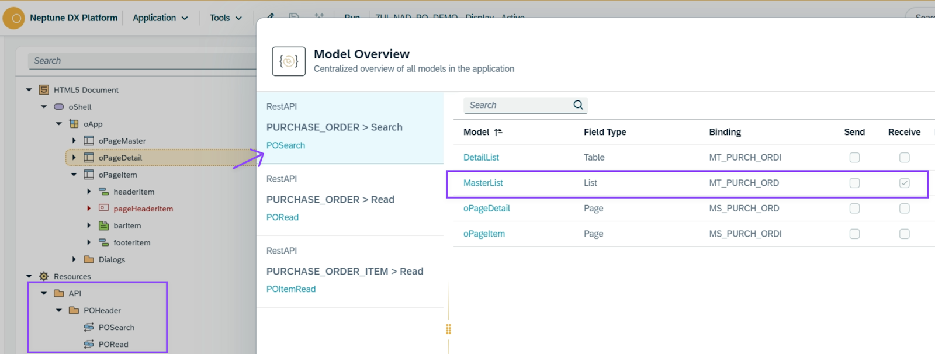
Task: Select the PURCHASE_ORDER > Search RestAPI entry
Action: point(349,127)
